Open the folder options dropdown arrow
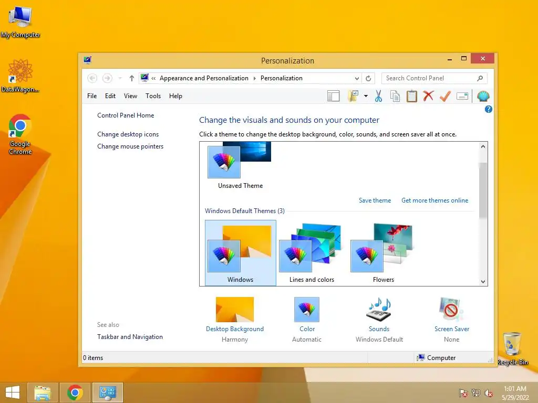This screenshot has width=538, height=403. coord(366,97)
